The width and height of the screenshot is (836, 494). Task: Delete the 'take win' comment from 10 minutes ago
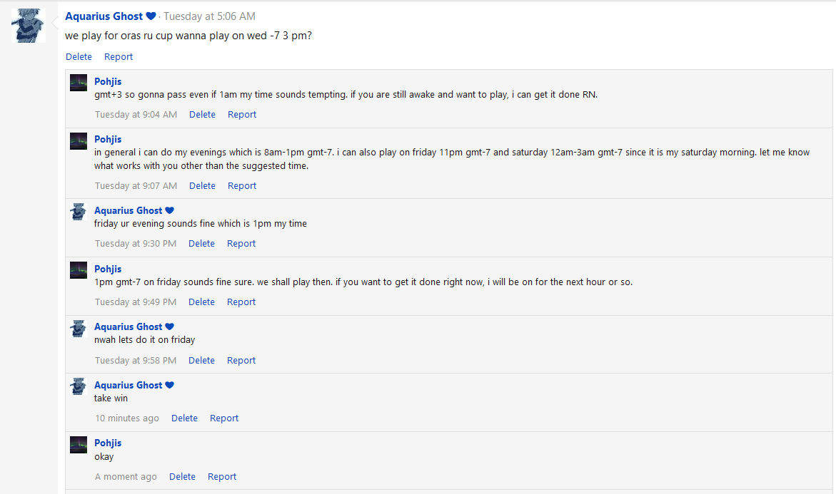click(x=184, y=418)
